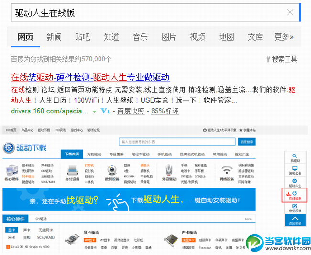This screenshot has width=311, height=255.
Task: Click the blue gear 驱动下载 logo
Action: pyautogui.click(x=24, y=148)
